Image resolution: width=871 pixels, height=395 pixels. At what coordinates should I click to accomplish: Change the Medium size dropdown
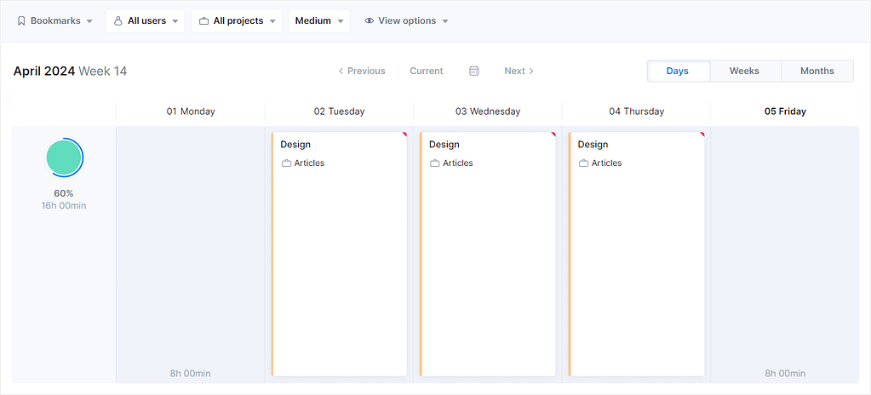pos(319,21)
